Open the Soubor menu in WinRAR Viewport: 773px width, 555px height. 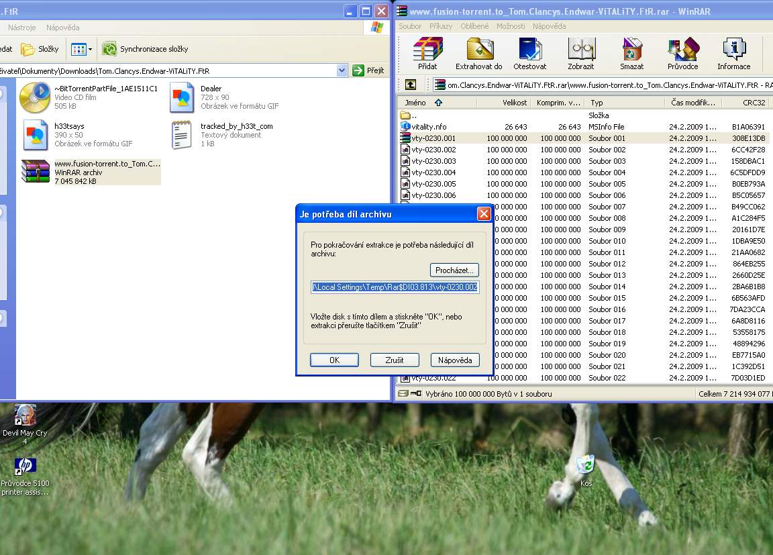click(x=410, y=26)
